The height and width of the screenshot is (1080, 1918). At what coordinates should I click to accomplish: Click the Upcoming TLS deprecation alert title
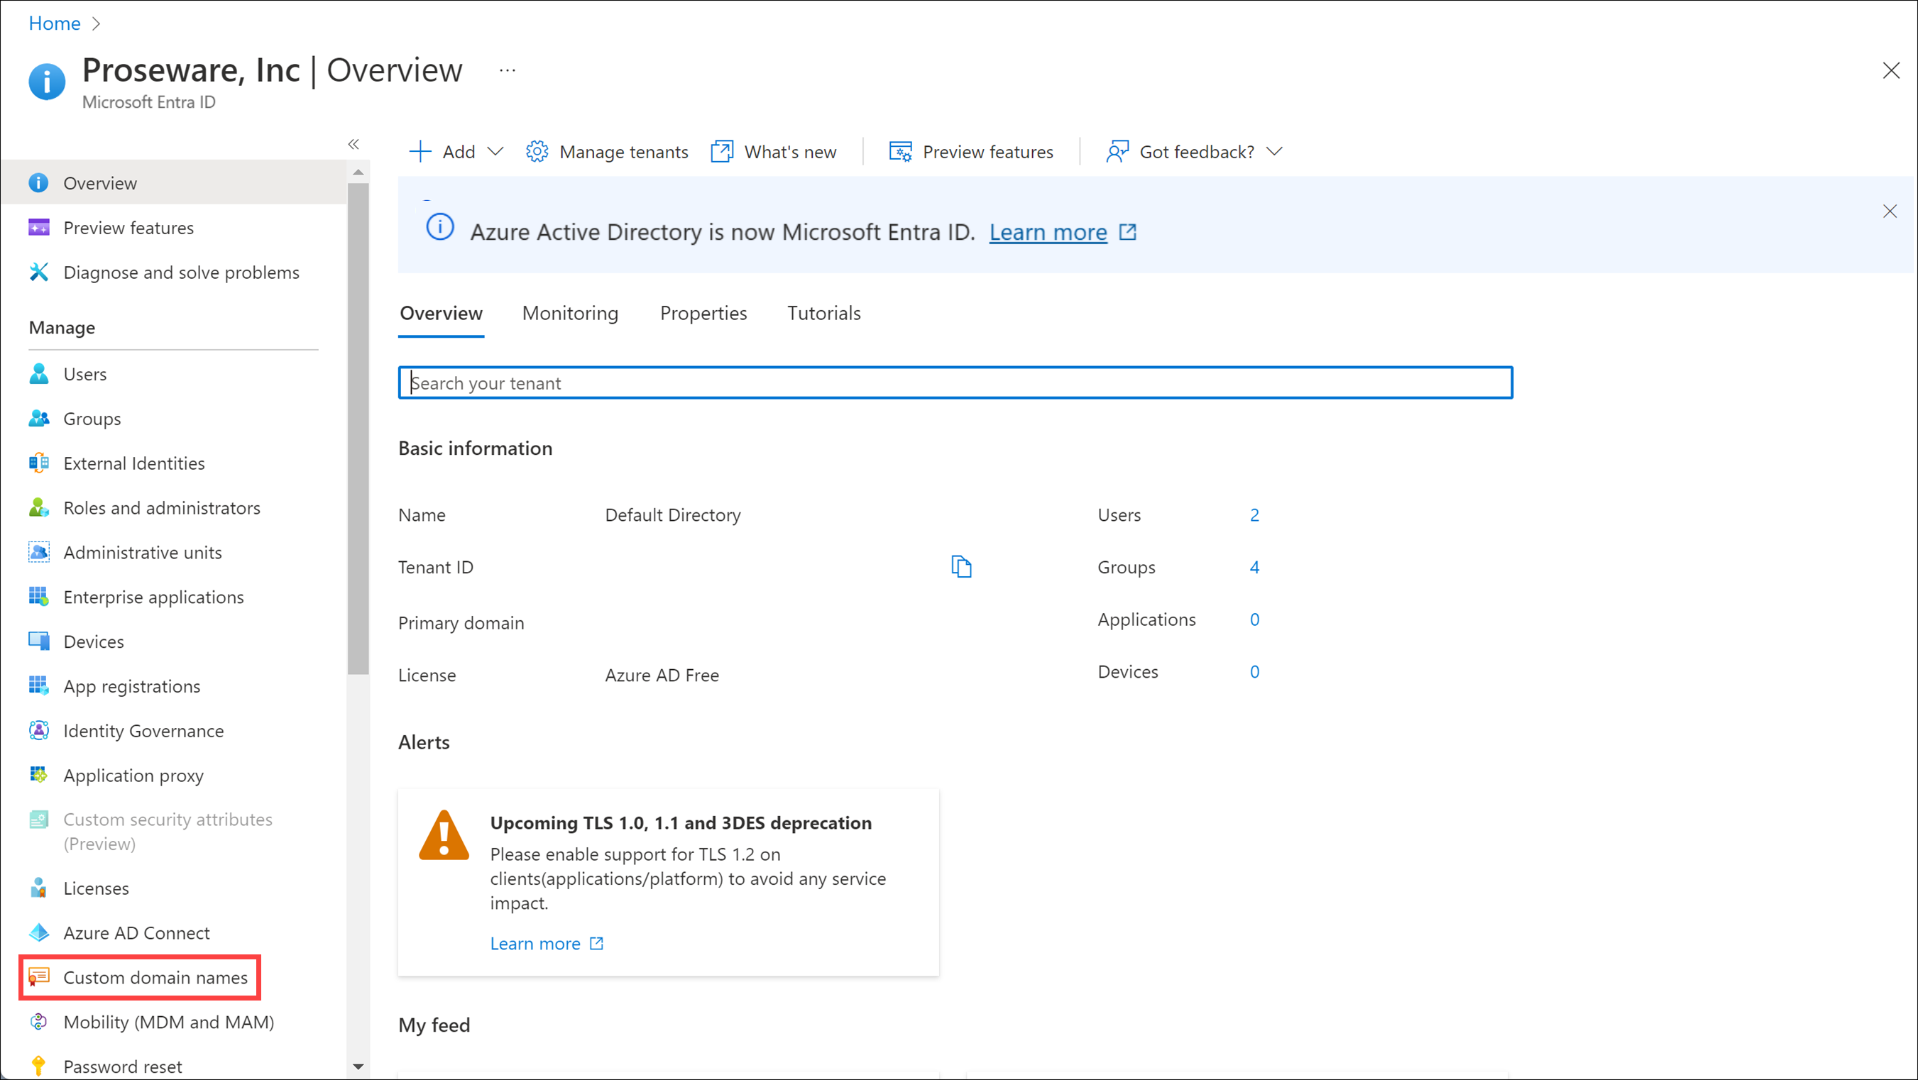[x=681, y=822]
